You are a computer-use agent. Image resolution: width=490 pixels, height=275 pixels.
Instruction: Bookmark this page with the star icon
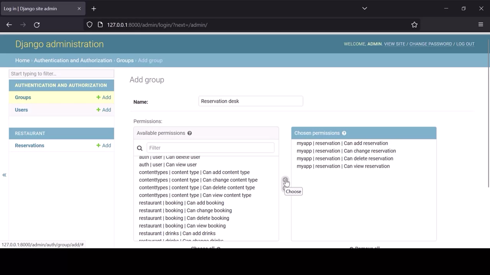414,25
